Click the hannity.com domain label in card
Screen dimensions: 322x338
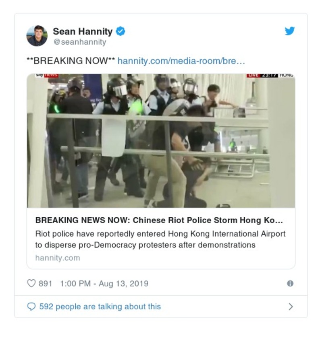pyautogui.click(x=58, y=258)
